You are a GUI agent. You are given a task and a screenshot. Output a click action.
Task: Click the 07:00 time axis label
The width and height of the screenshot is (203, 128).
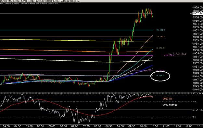pyautogui.click(x=75, y=126)
